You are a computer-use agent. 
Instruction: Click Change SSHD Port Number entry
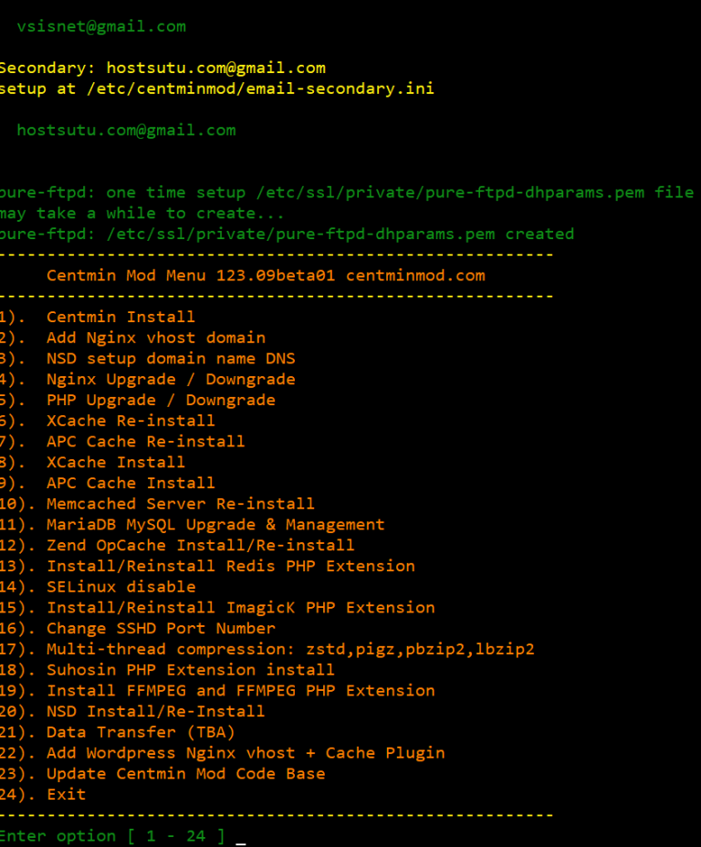tap(161, 629)
